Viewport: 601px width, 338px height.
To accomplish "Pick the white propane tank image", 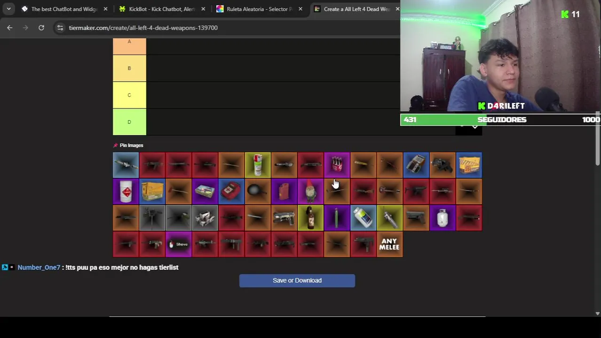I will click(x=442, y=218).
